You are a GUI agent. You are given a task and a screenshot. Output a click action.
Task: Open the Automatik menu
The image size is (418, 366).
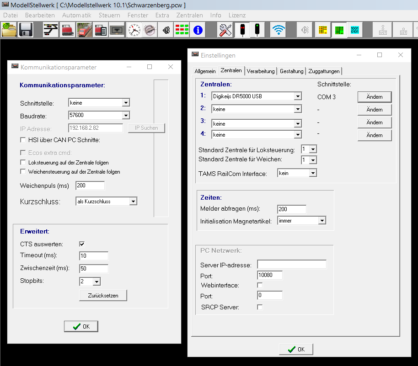(76, 15)
